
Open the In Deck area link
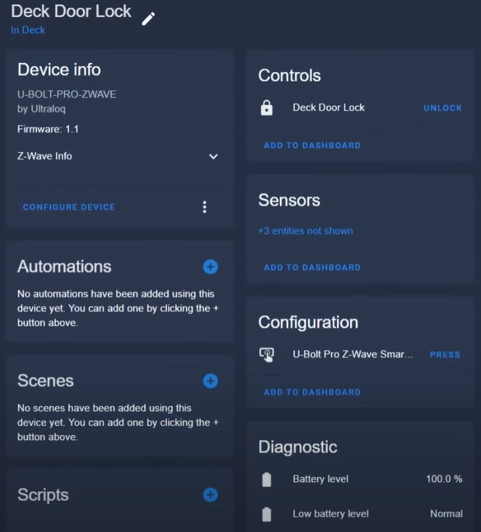click(28, 30)
